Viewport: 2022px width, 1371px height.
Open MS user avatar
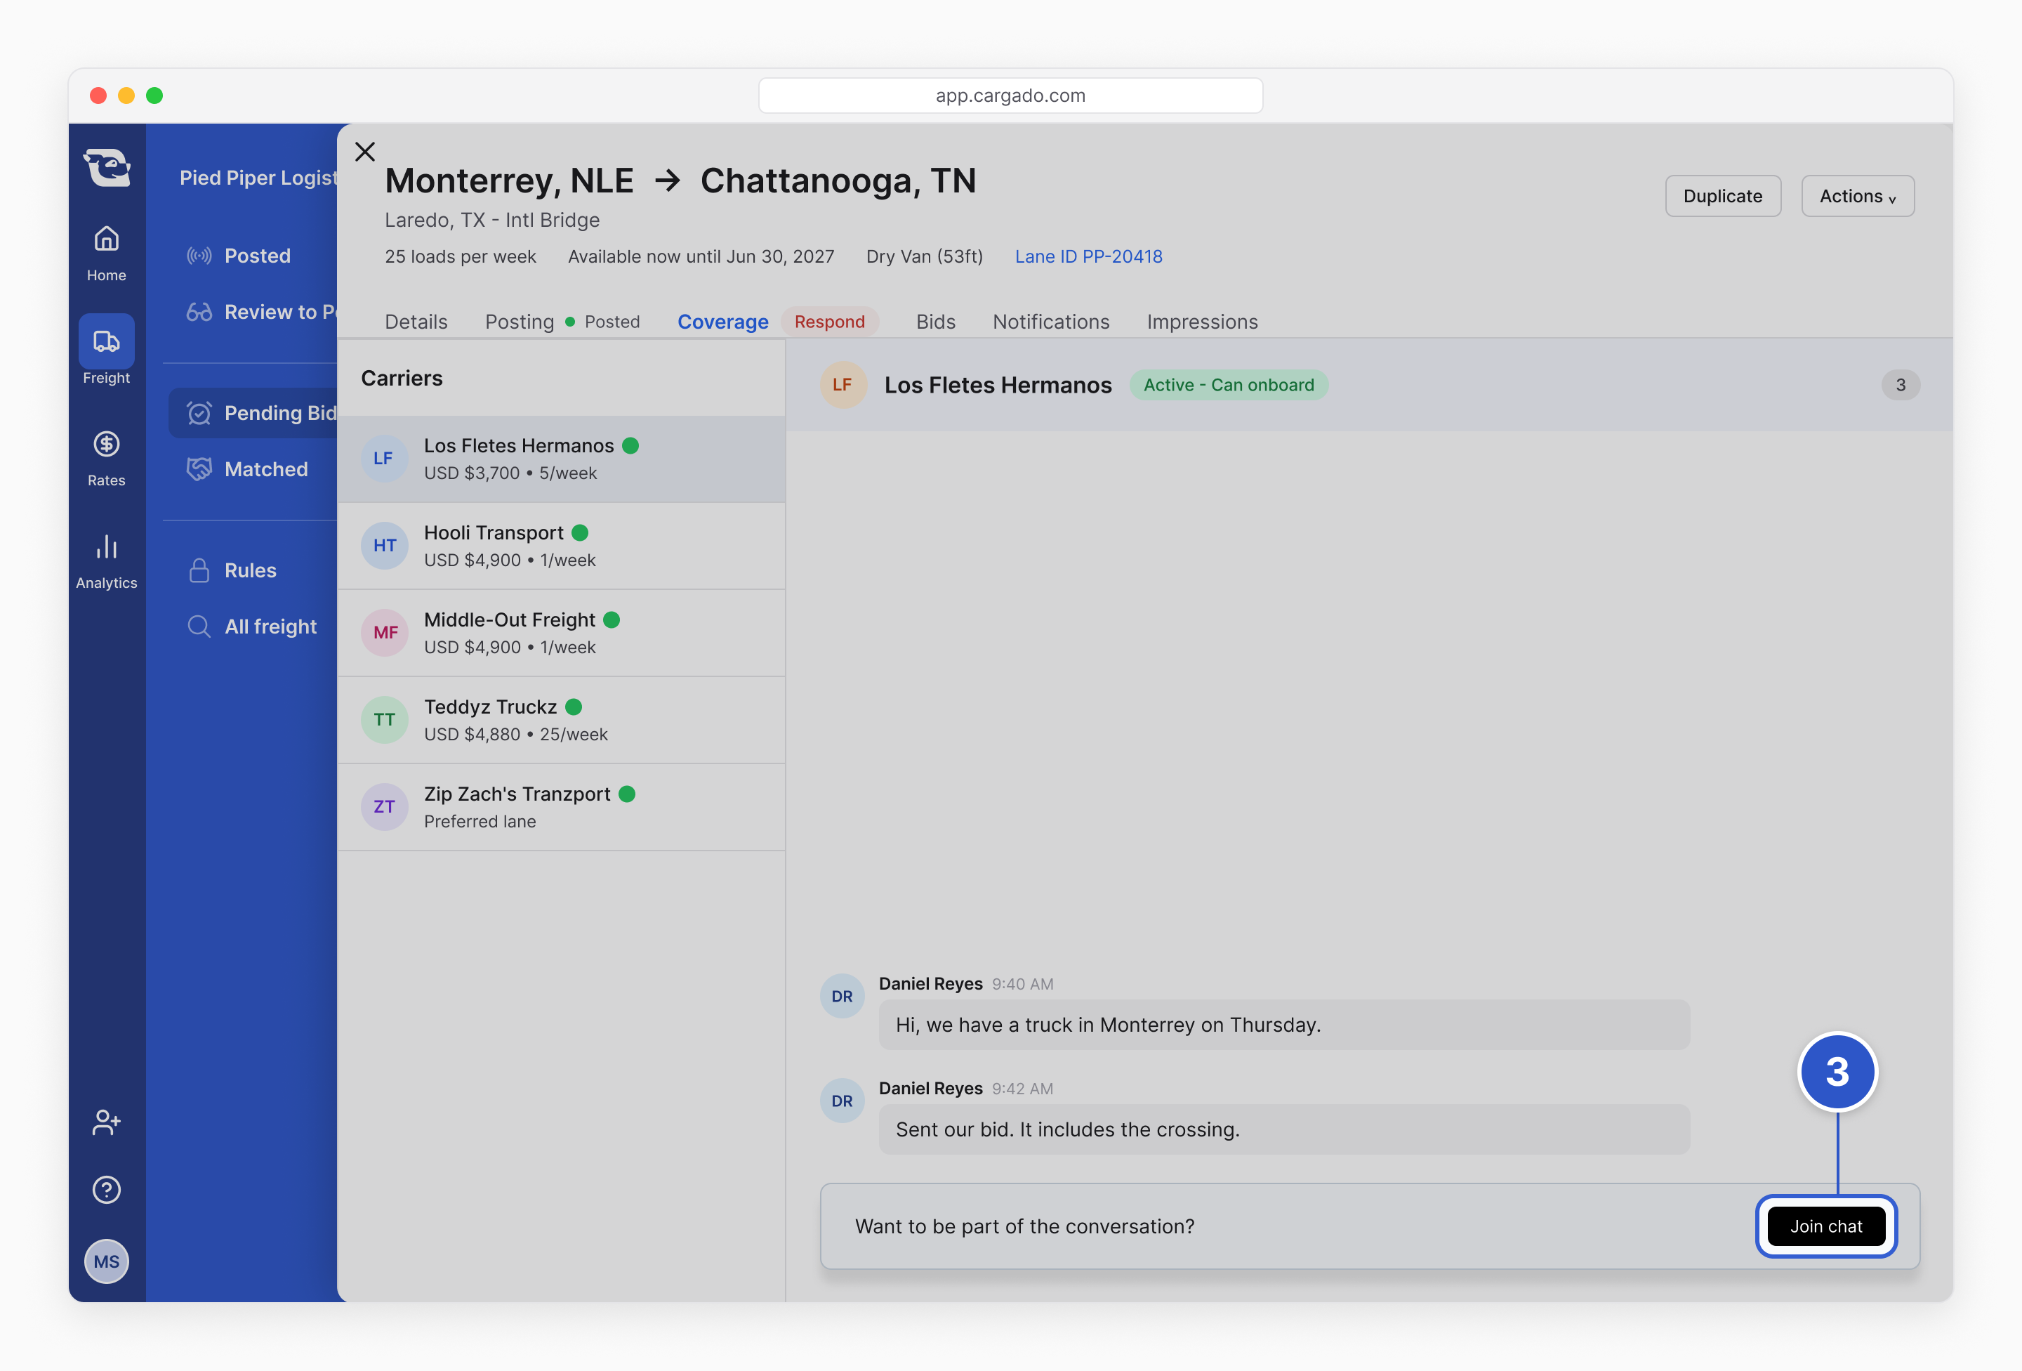[x=106, y=1261]
